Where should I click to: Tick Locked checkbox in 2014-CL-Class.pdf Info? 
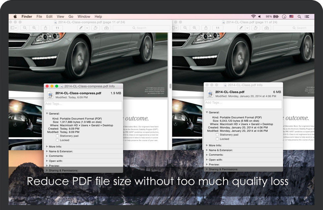(x=218, y=139)
